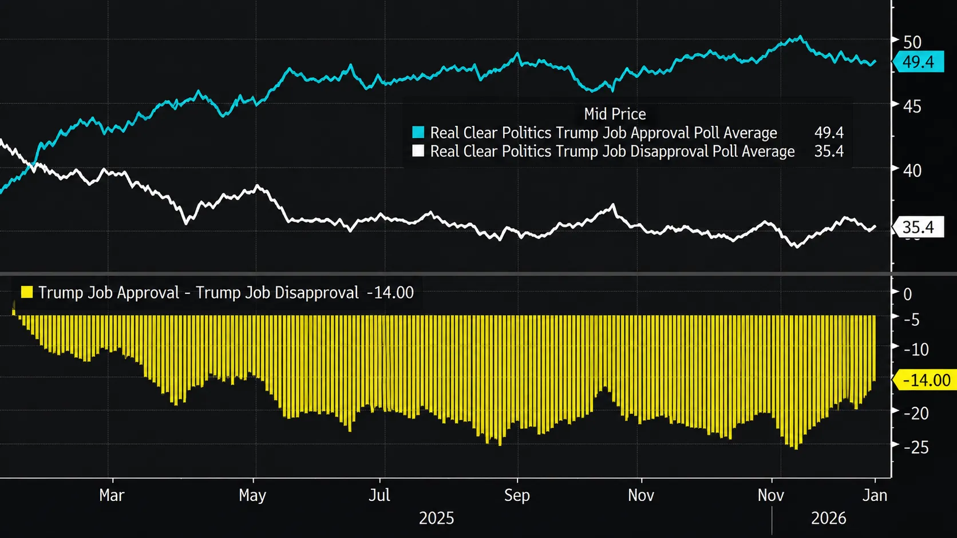
Task: Click the cyan 49.4 price tag on the axis
Action: (918, 62)
